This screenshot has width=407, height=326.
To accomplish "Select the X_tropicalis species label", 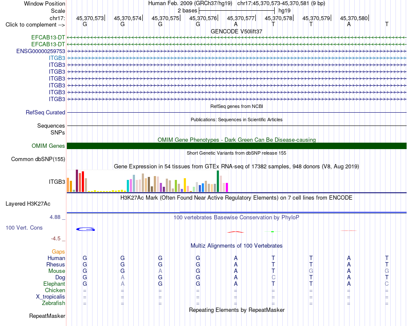I will 51,297.
